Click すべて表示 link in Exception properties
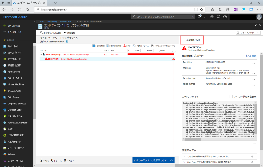 (x=251, y=56)
